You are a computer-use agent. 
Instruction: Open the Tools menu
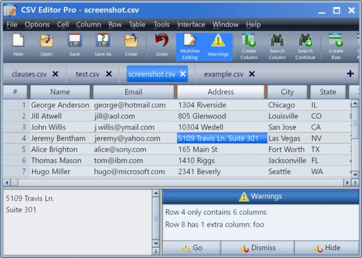pyautogui.click(x=161, y=24)
